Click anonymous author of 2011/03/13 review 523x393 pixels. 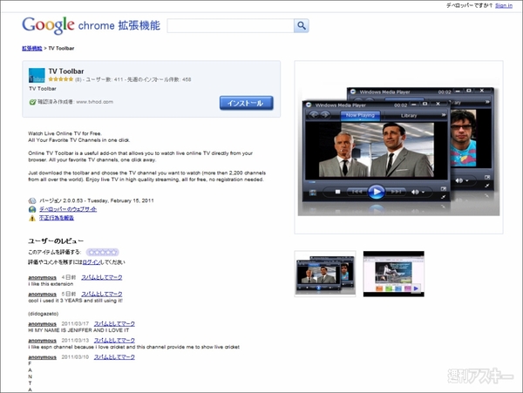[43, 341]
